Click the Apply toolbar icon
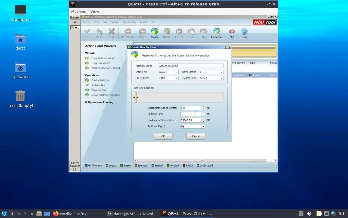The height and width of the screenshot is (218, 348). point(87,34)
